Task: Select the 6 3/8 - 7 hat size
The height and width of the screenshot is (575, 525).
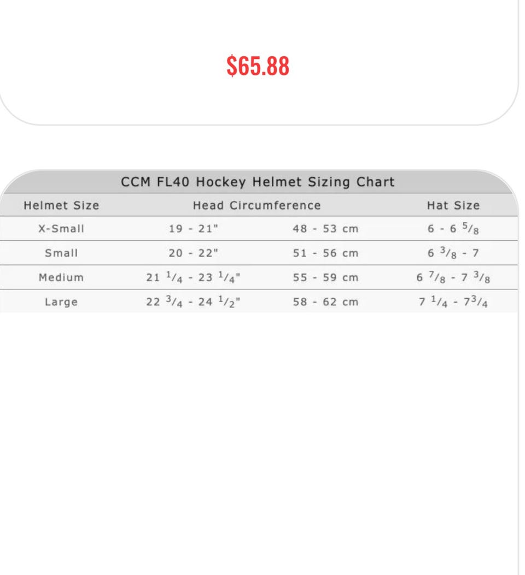Action: 453,253
